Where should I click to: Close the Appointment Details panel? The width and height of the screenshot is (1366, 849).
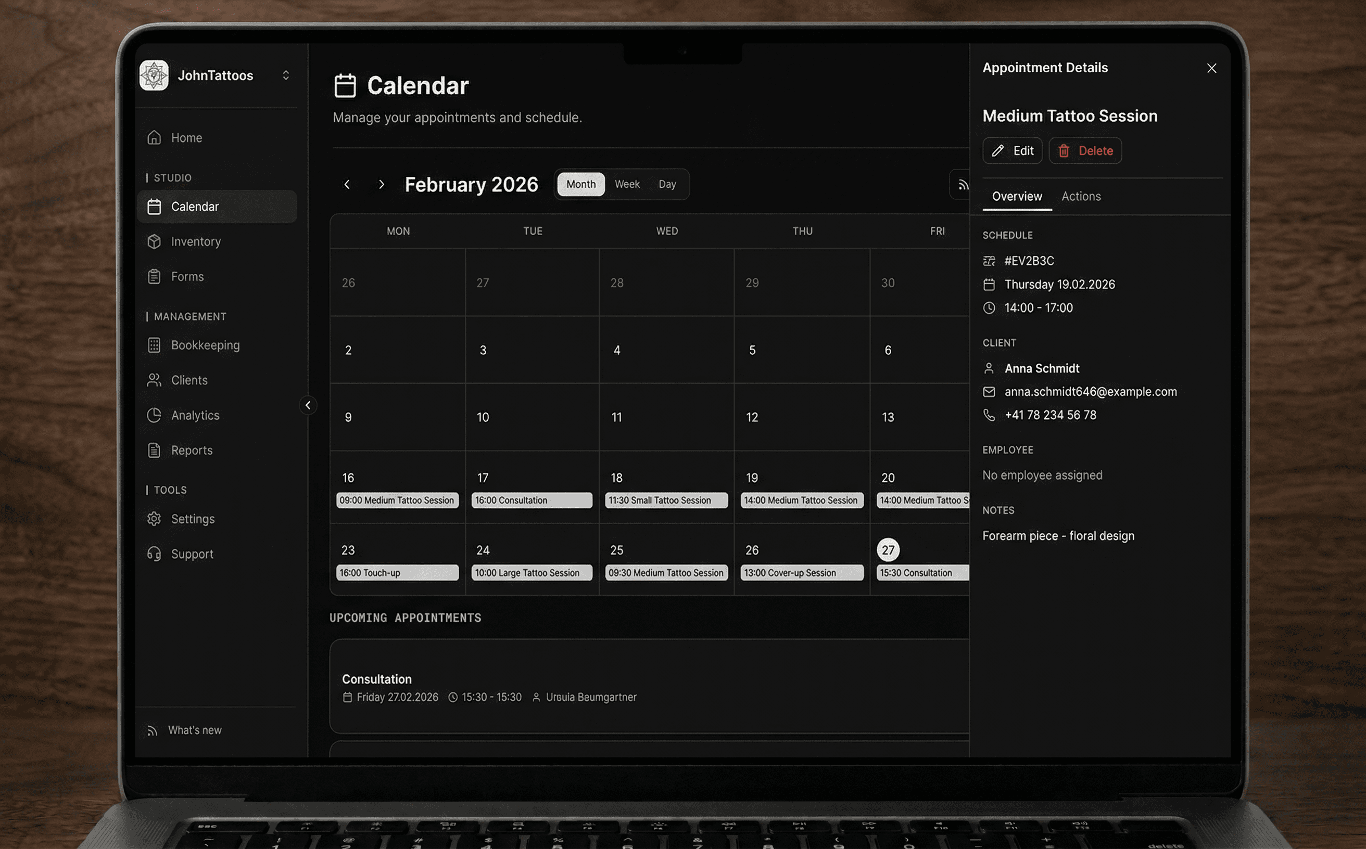point(1211,69)
